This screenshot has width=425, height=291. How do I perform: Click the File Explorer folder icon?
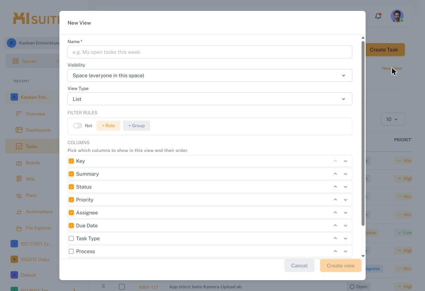[x=19, y=228]
